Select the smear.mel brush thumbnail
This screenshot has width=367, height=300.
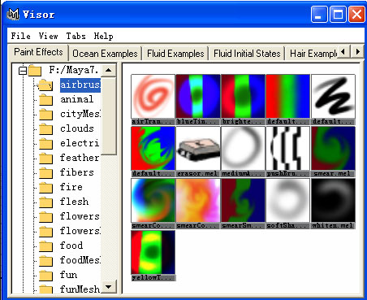coord(333,149)
